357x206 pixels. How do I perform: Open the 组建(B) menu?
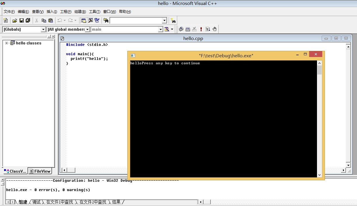coord(80,12)
